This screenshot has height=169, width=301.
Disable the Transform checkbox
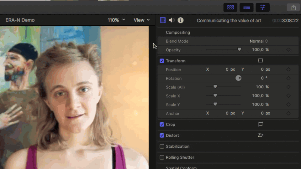coord(162,61)
